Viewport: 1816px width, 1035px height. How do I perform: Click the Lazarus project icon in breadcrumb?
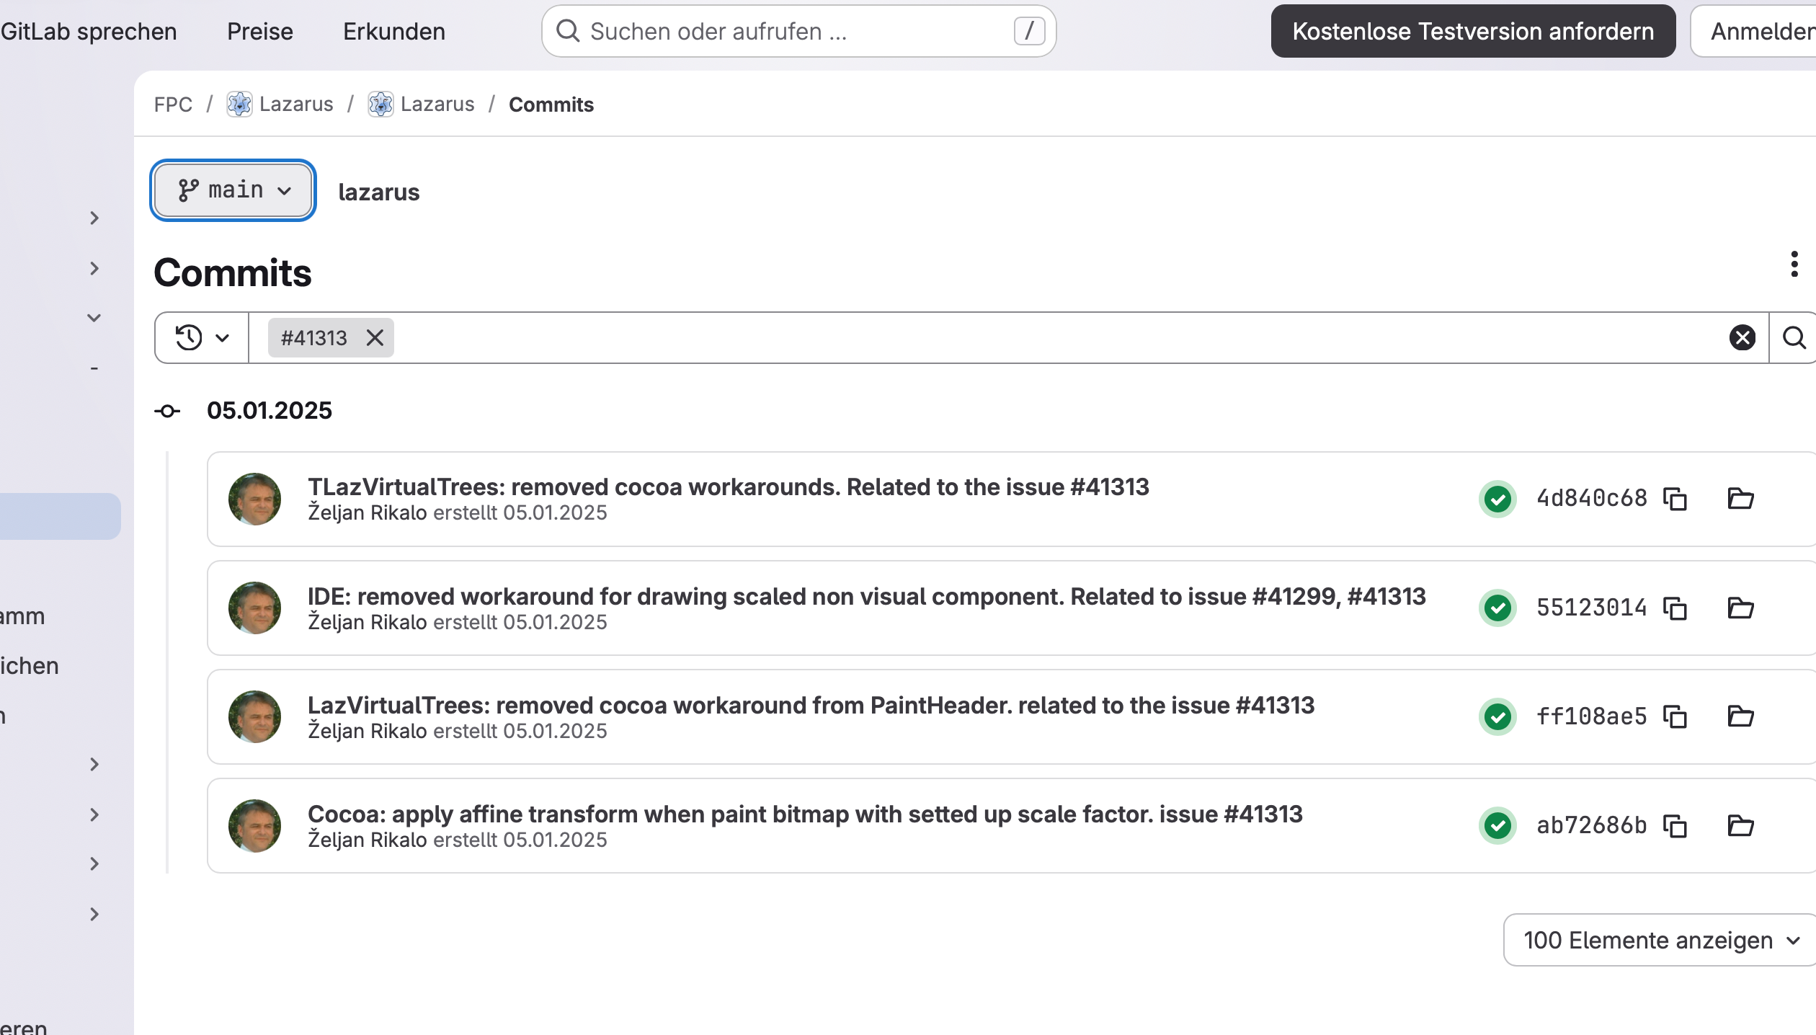380,105
